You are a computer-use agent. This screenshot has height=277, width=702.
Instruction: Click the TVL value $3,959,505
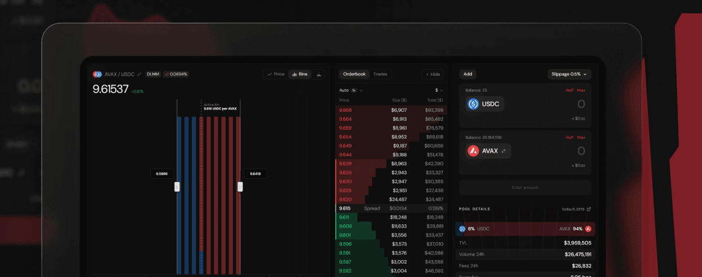point(578,243)
